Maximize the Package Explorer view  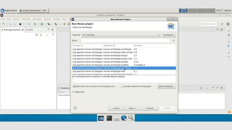53,30
